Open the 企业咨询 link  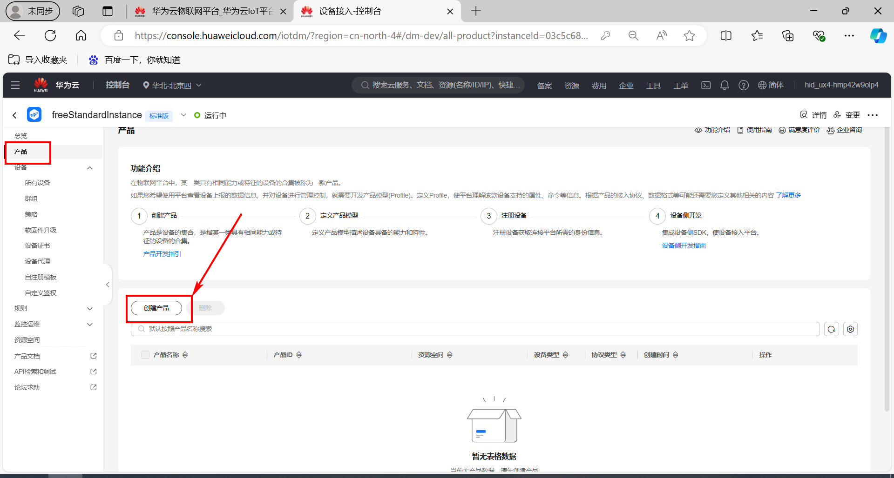pos(844,130)
